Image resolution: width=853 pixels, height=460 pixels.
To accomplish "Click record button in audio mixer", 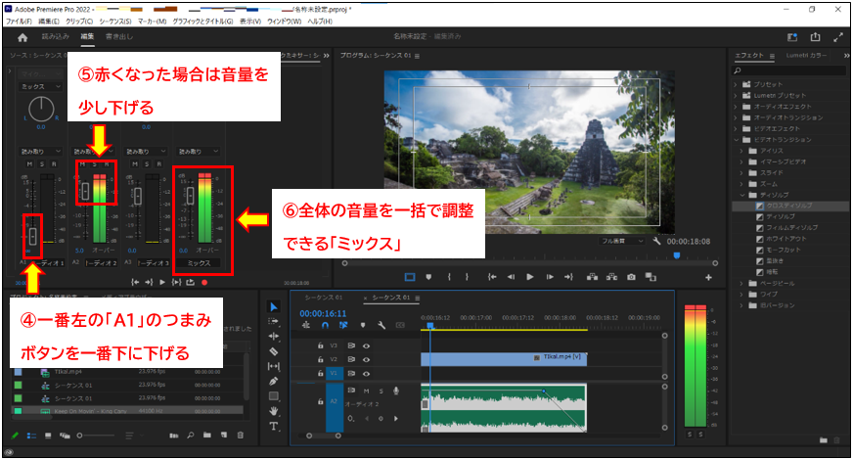I will pyautogui.click(x=204, y=283).
